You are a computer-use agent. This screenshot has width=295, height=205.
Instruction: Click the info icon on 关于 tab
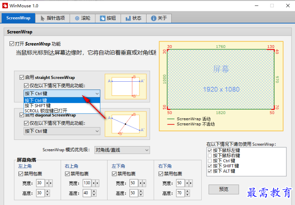tap(154, 18)
